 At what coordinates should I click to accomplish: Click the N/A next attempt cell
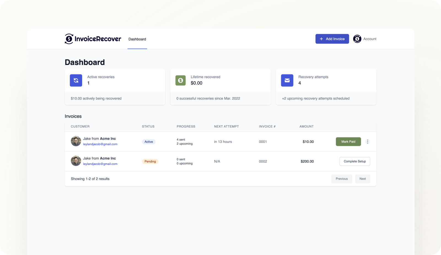coord(217,161)
